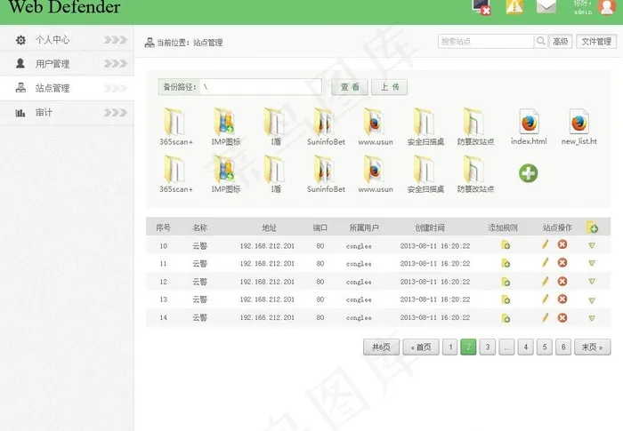The width and height of the screenshot is (623, 431).
Task: Open the admin user avatar
Action: click(607, 6)
